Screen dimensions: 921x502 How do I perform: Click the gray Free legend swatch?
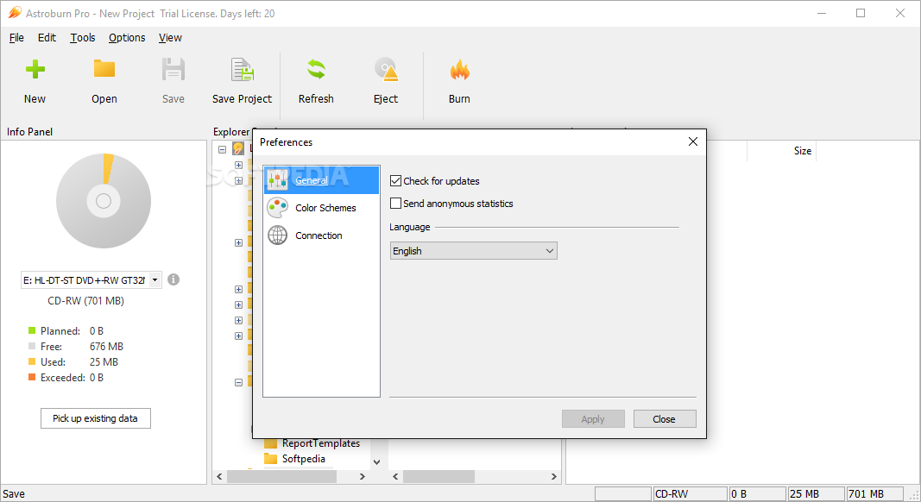pos(32,346)
